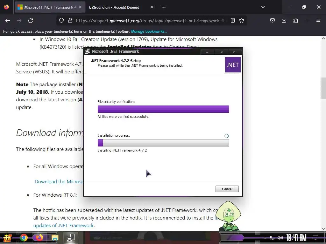The width and height of the screenshot is (326, 244).
Task: Select the .NET setup taskbar icon
Action: pos(71,238)
